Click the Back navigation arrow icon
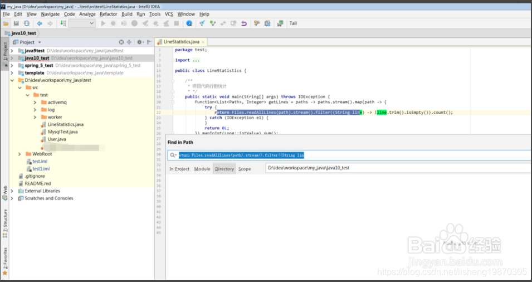This screenshot has width=532, height=282. coord(40,23)
